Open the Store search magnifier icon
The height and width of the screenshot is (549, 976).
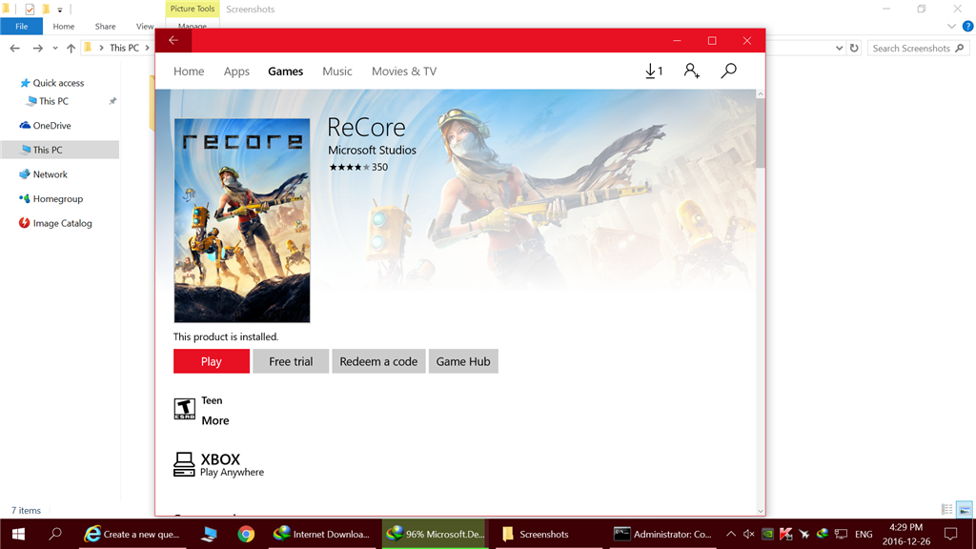point(728,71)
